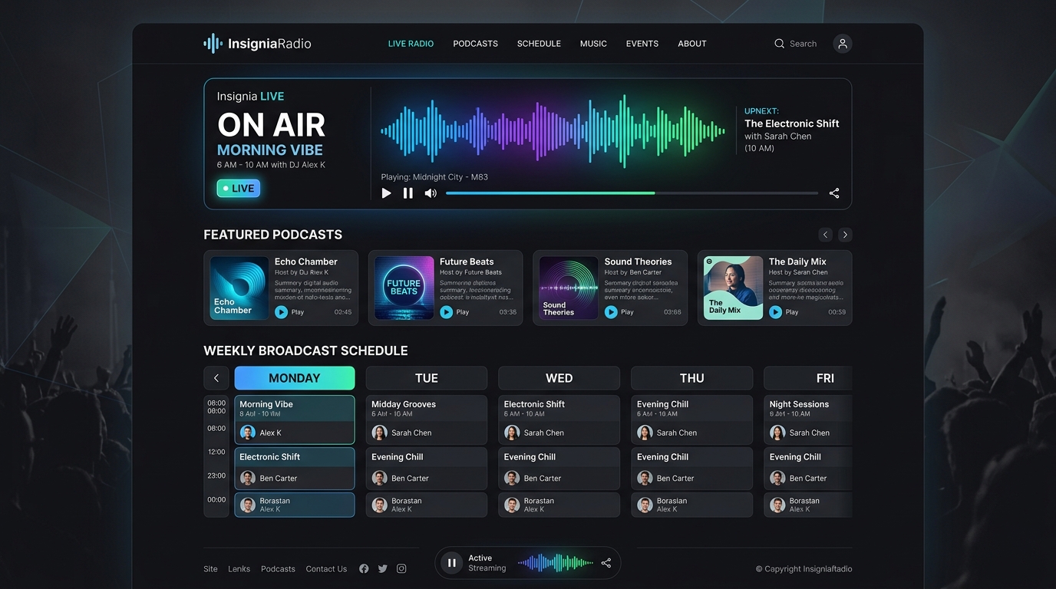Click the Site footer link
1056x589 pixels.
point(210,569)
